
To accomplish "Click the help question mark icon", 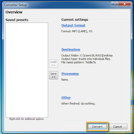I will [115, 4].
